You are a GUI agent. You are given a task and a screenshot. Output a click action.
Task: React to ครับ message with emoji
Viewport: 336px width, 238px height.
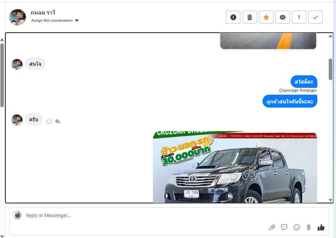[x=49, y=121]
